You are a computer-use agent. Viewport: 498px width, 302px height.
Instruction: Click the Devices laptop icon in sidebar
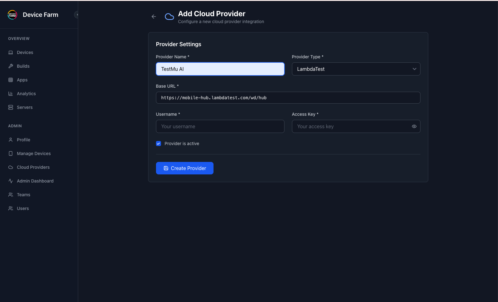(11, 52)
